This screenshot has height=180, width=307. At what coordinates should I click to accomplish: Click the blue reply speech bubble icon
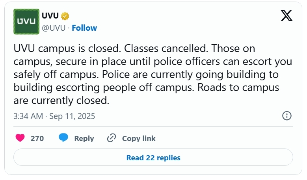coord(63,137)
